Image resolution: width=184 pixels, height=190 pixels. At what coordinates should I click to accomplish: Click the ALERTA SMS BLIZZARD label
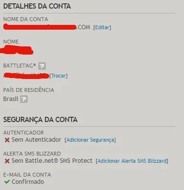click(x=32, y=154)
